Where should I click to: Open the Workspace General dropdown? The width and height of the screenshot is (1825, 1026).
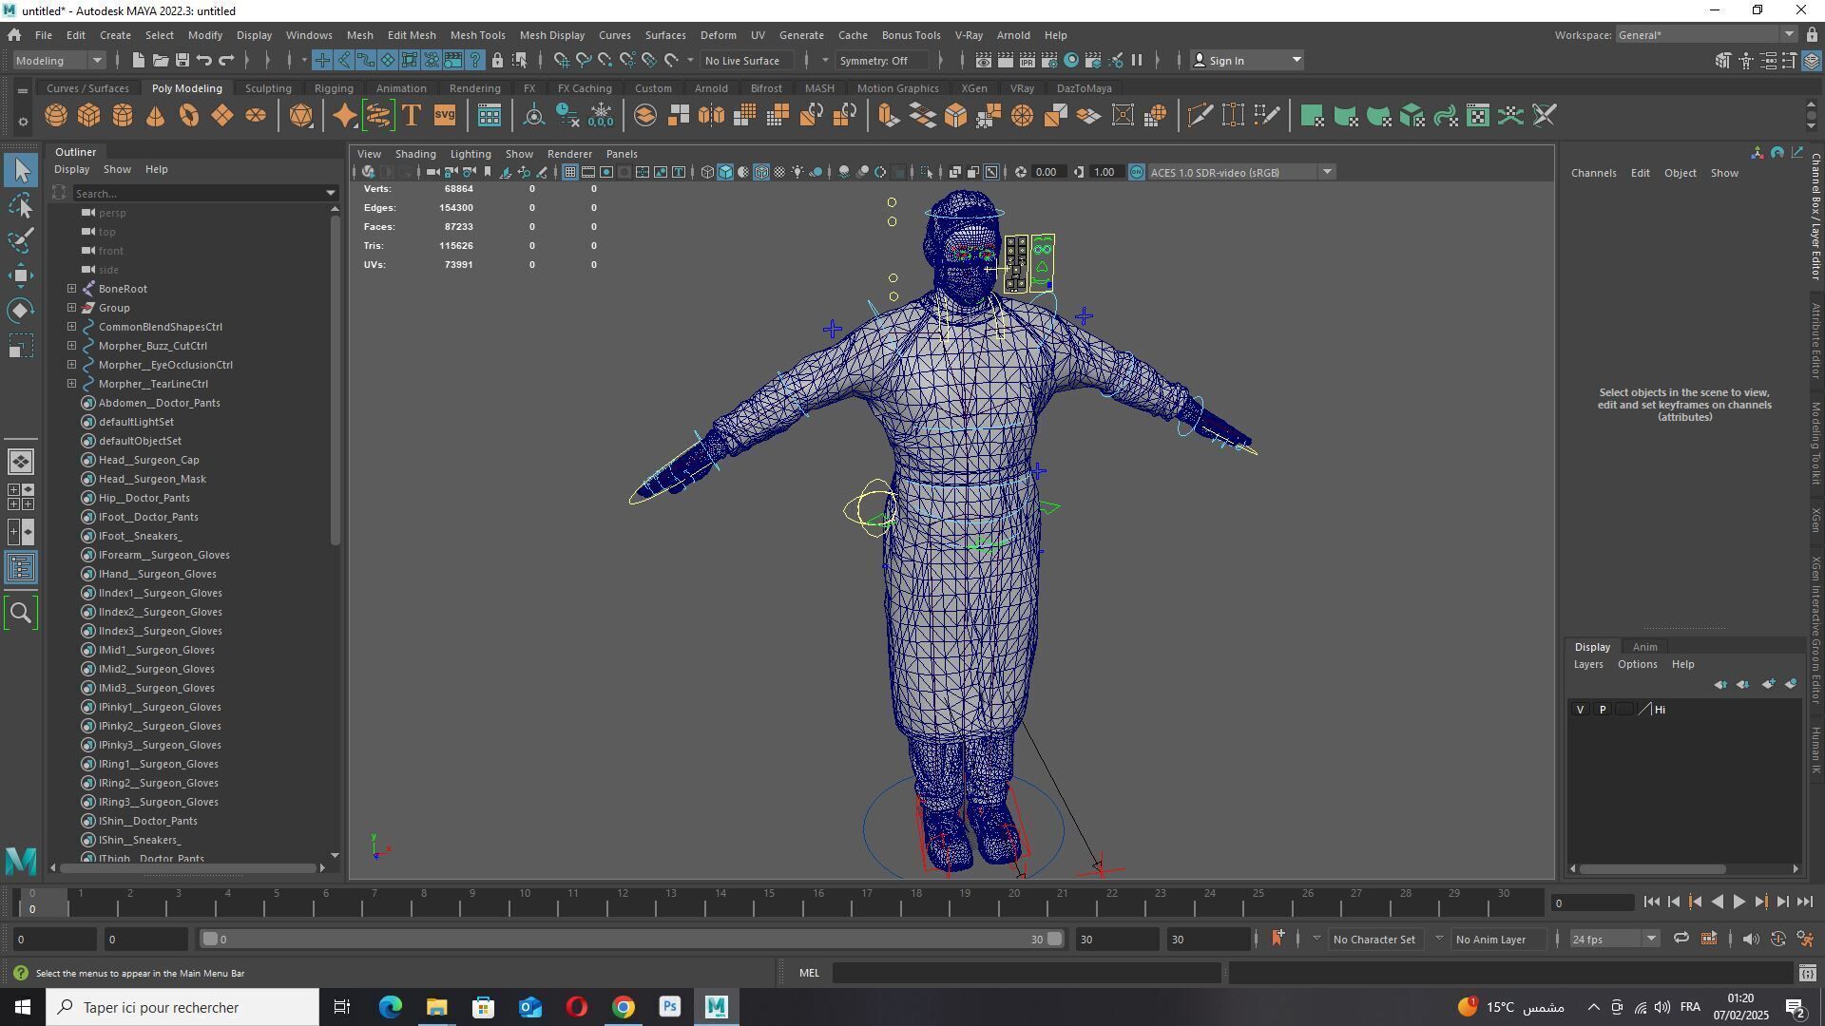click(x=1706, y=35)
